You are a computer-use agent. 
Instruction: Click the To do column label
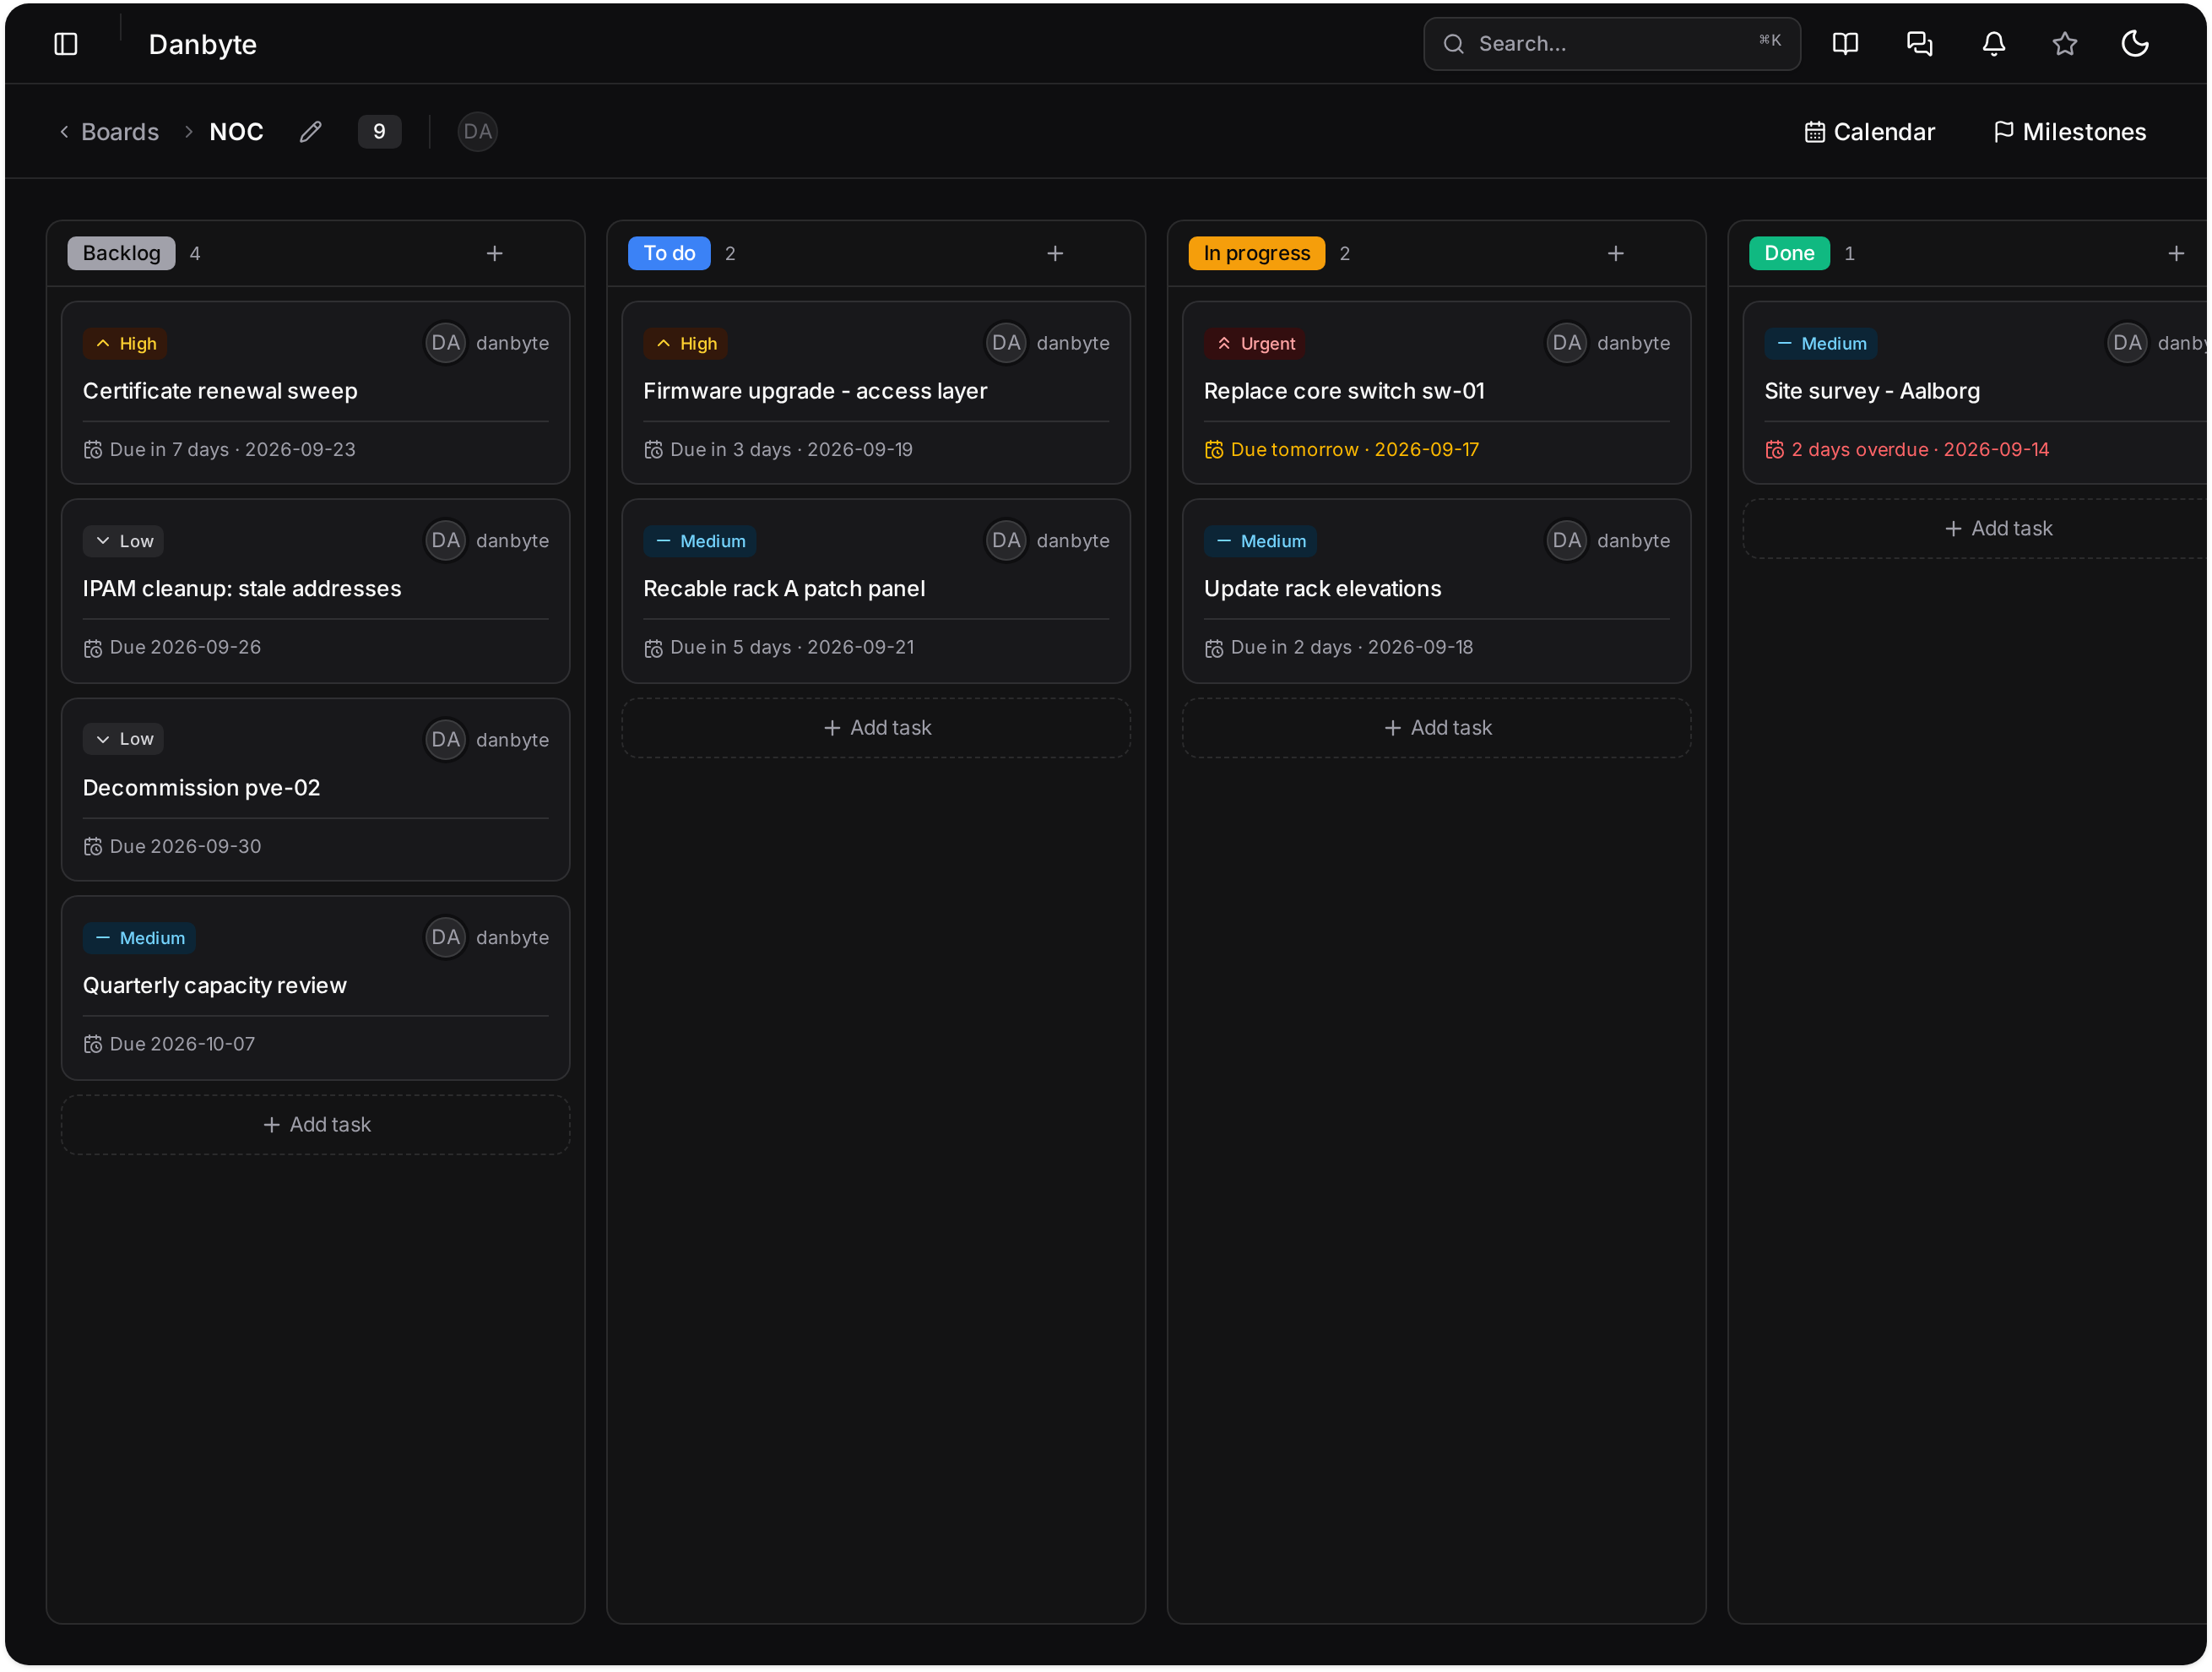[x=669, y=254]
